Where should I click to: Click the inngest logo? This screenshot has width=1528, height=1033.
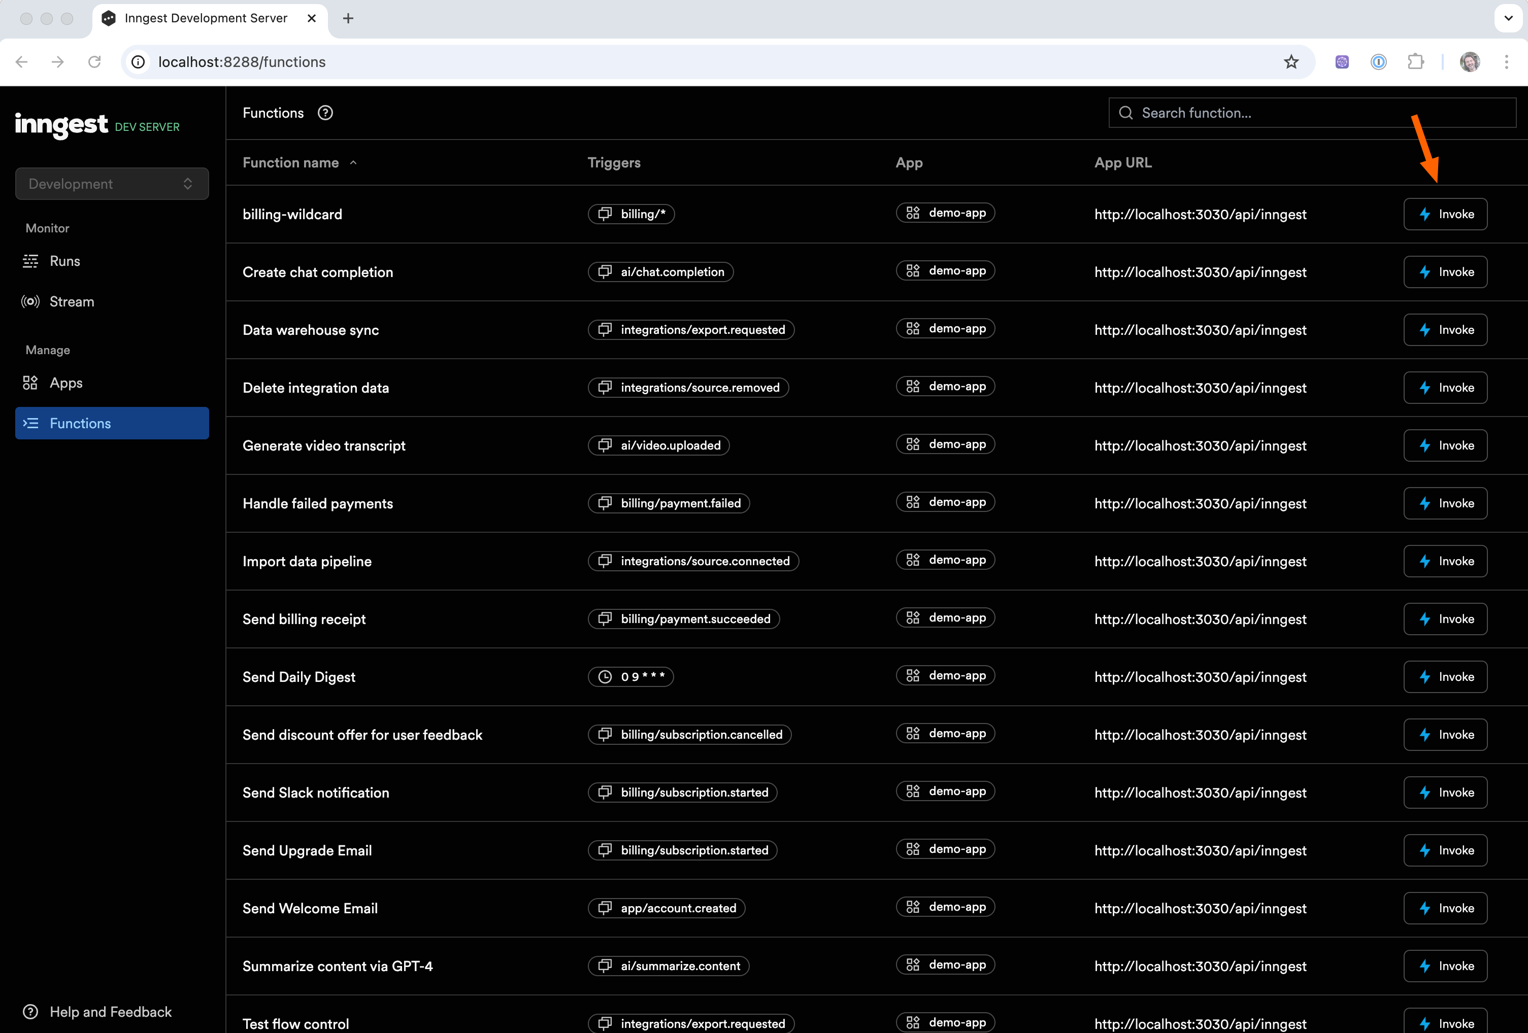pos(61,124)
